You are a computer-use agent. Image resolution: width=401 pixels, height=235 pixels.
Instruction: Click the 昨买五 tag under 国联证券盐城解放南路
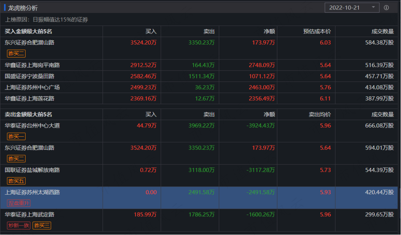[16, 181]
